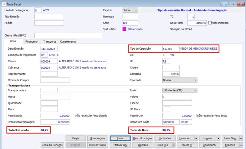The image size is (246, 149).
Task: Click the Peso Extra Embalagem field
Action: (x=55, y=122)
